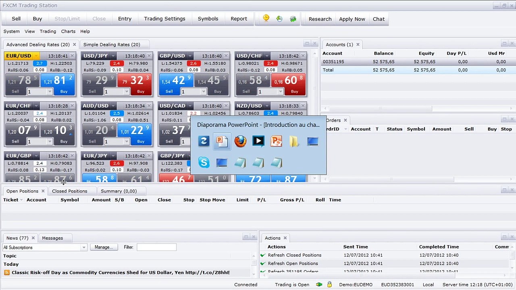Click the Entry toolbar button

(125, 19)
